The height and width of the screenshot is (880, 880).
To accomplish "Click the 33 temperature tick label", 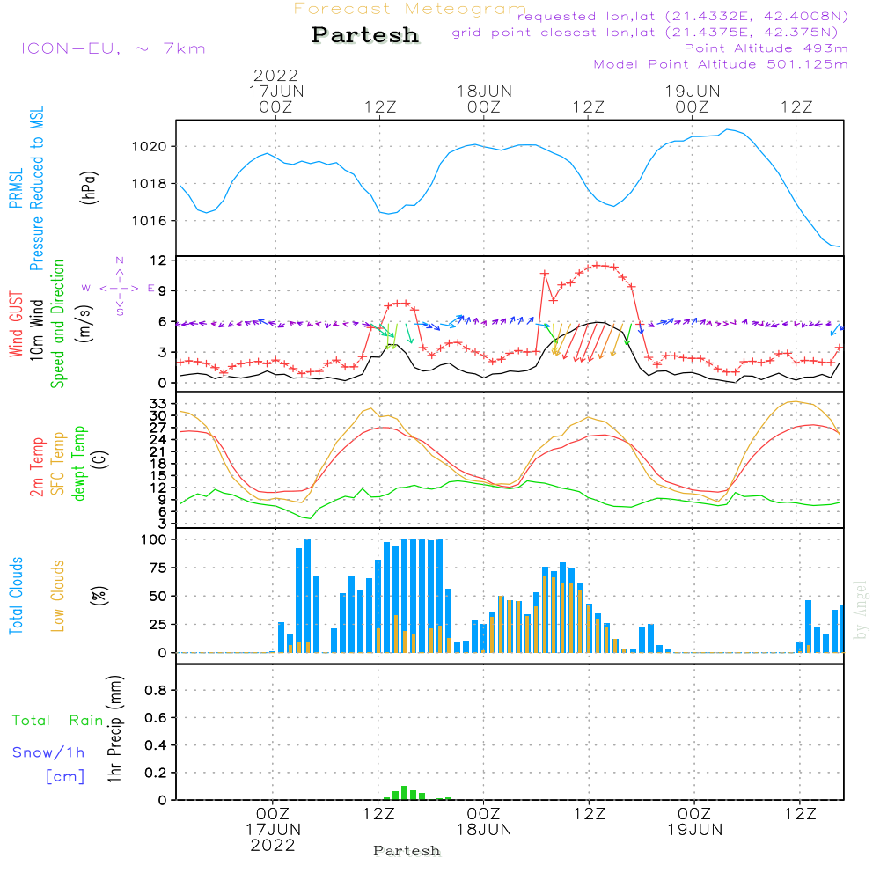I will (x=158, y=404).
